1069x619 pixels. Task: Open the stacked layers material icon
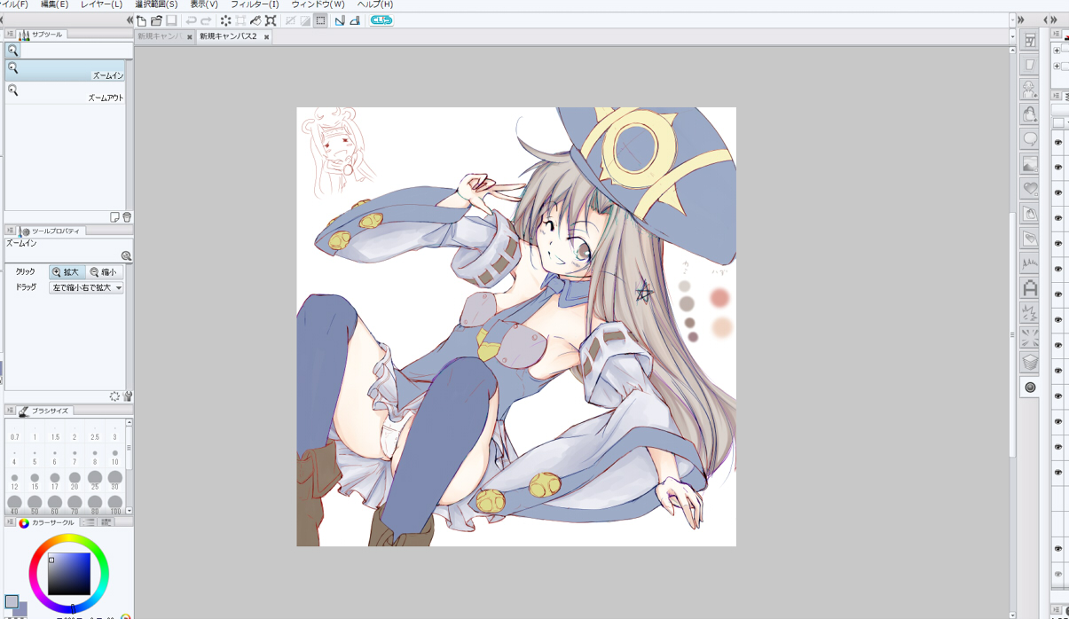coord(1030,363)
